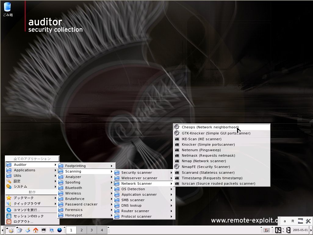This screenshot has width=313, height=235.
Task: Expand the Wireless submenu arrow
Action: [x=112, y=193]
